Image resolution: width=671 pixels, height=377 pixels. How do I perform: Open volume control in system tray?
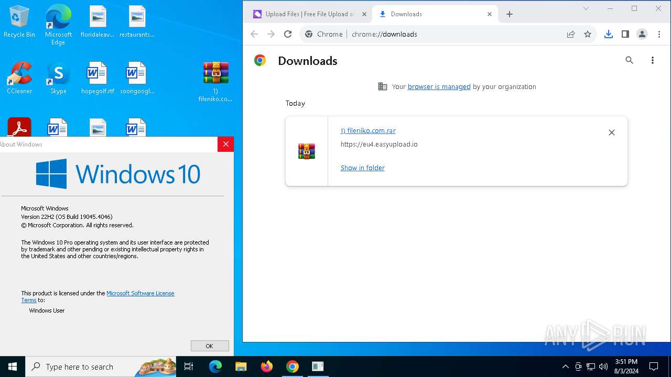click(603, 367)
